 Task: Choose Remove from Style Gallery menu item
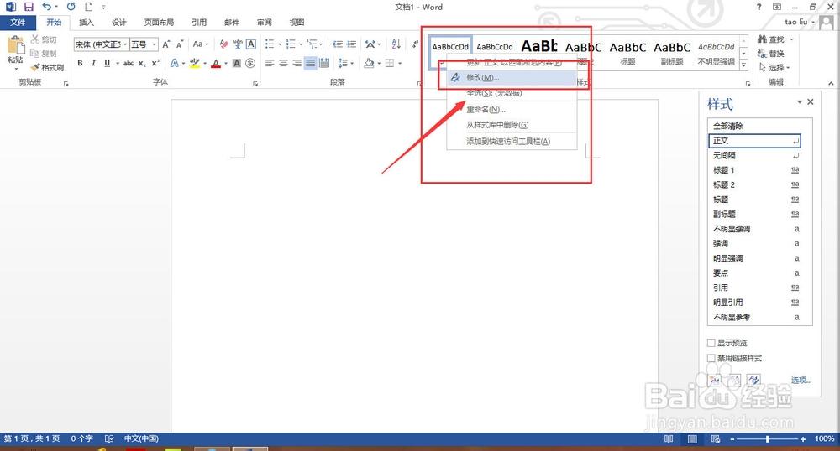512,125
